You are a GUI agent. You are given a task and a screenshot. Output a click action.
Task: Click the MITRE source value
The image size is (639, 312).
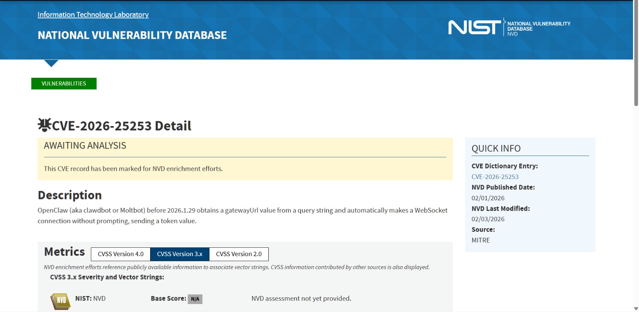pos(480,240)
